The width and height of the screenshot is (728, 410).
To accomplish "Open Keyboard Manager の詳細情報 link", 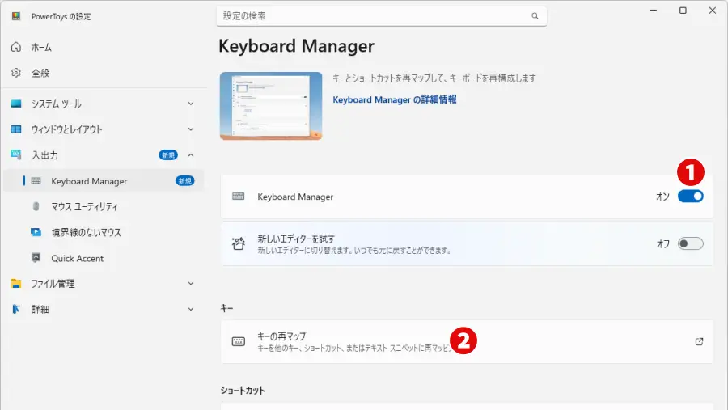I will 395,99.
